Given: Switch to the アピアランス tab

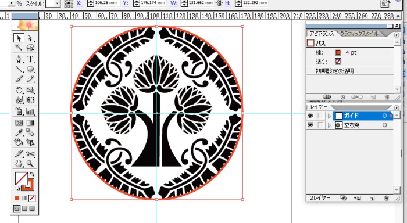Looking at the screenshot, I should [322, 34].
